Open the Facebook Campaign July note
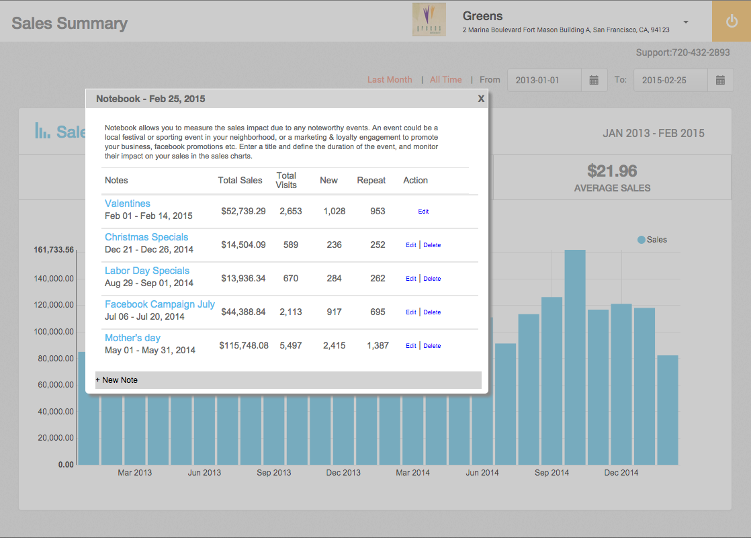Image resolution: width=751 pixels, height=538 pixels. [x=159, y=304]
